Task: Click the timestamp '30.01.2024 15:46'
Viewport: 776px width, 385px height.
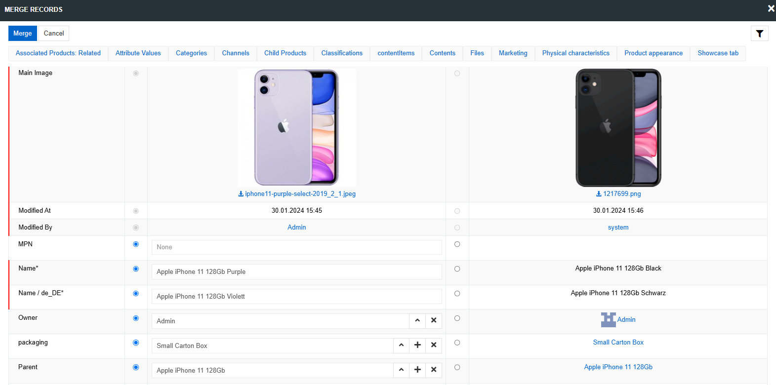Action: click(618, 211)
